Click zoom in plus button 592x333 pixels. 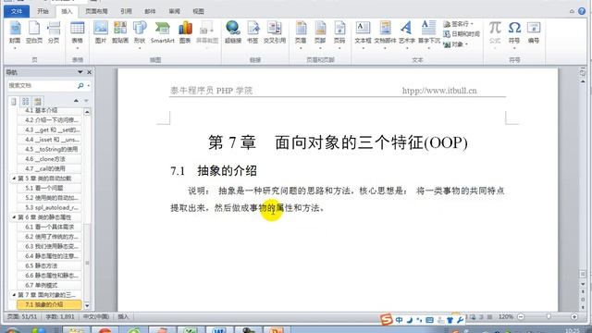574,316
